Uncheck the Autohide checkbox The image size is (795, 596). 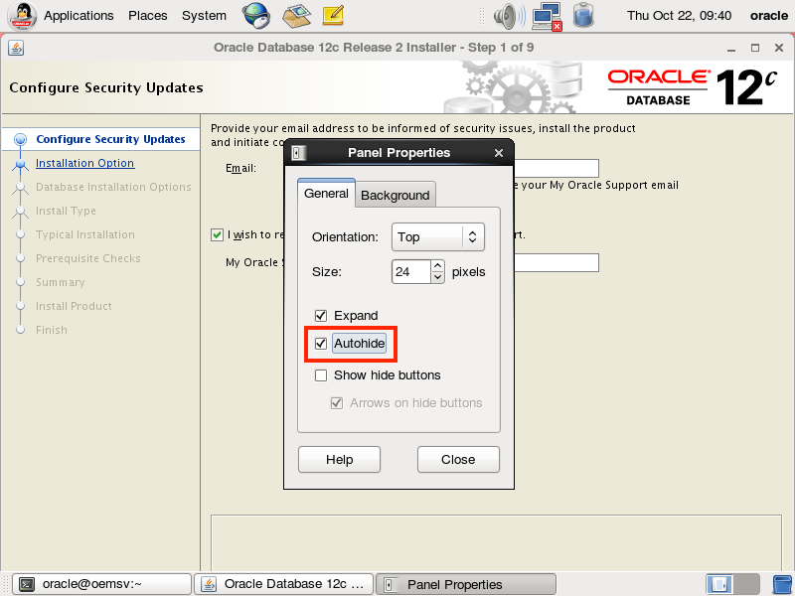pos(320,344)
